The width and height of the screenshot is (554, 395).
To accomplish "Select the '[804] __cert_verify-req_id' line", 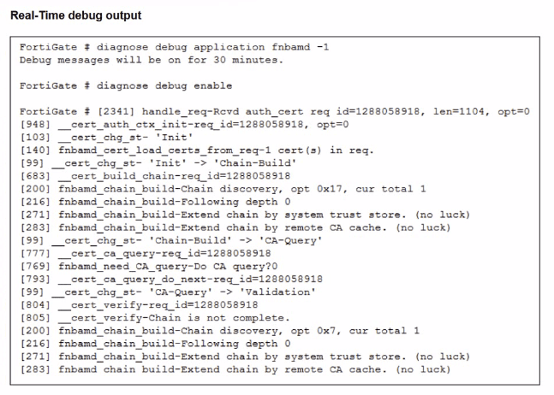I will [139, 304].
